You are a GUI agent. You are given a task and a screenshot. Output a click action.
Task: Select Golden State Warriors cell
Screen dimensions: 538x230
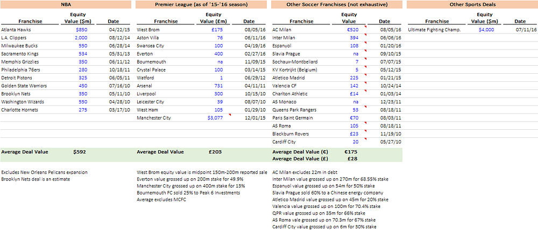[24, 86]
